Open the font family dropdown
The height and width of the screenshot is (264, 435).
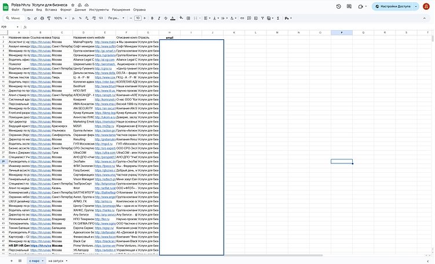116,18
